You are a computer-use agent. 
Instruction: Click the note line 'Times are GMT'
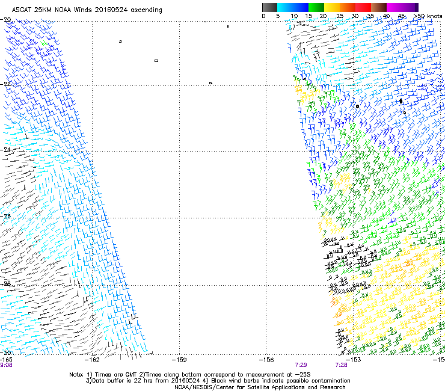point(115,375)
